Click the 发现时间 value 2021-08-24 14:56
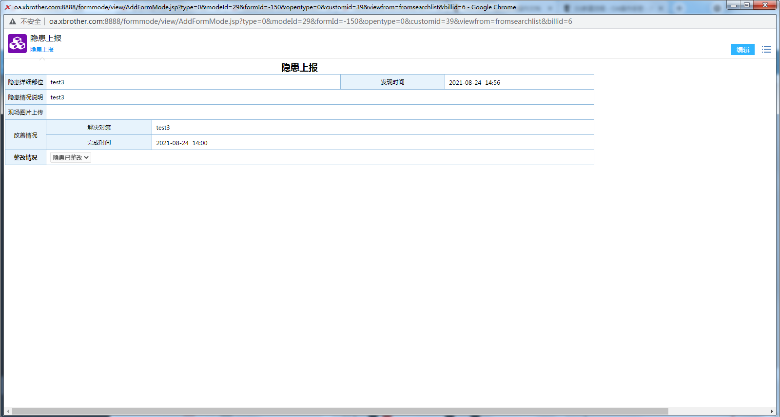This screenshot has width=780, height=417. pyautogui.click(x=474, y=83)
